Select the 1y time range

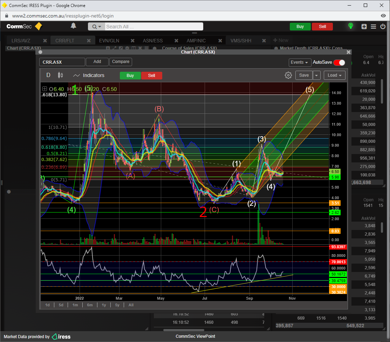coord(104,305)
